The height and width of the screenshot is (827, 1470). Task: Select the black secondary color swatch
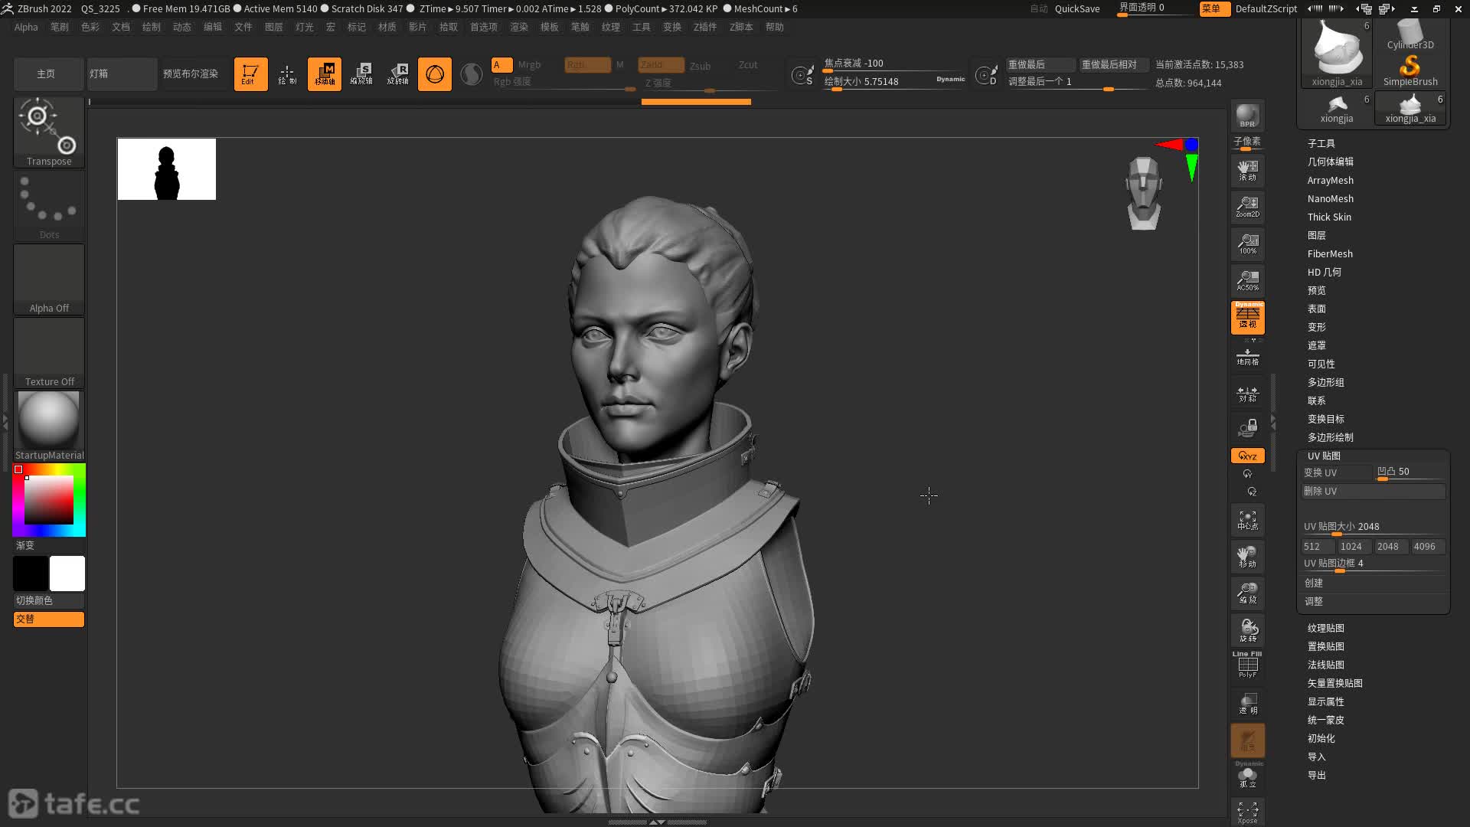point(31,574)
